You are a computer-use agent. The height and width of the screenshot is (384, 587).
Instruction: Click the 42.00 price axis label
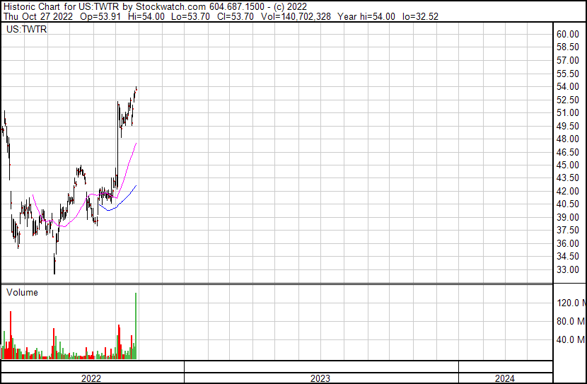coord(568,191)
